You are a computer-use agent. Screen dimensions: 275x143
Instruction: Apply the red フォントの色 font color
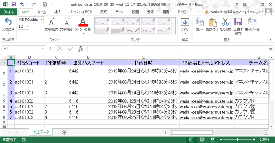pyautogui.click(x=83, y=22)
